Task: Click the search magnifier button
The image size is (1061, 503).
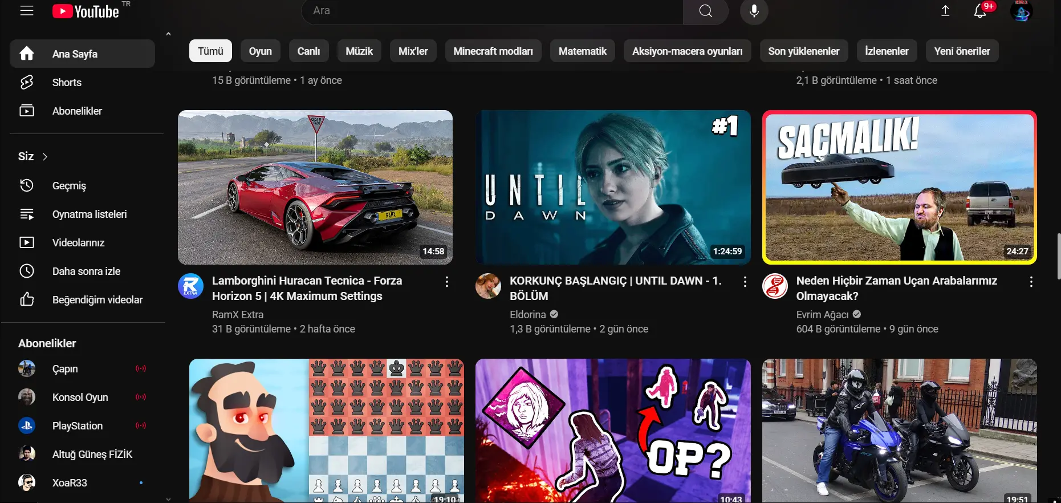Action: click(706, 11)
